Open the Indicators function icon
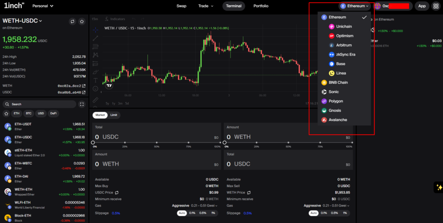The height and width of the screenshot is (223, 443). click(x=107, y=19)
